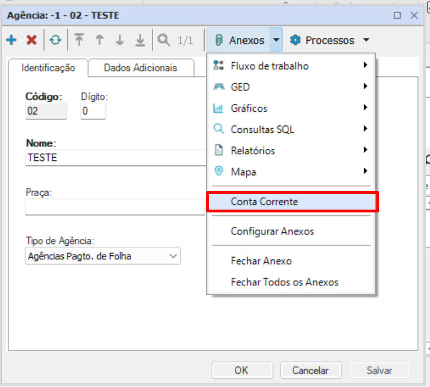Viewport: 430px width, 387px height.
Task: Click the Dígito input field
Action: pyautogui.click(x=93, y=111)
